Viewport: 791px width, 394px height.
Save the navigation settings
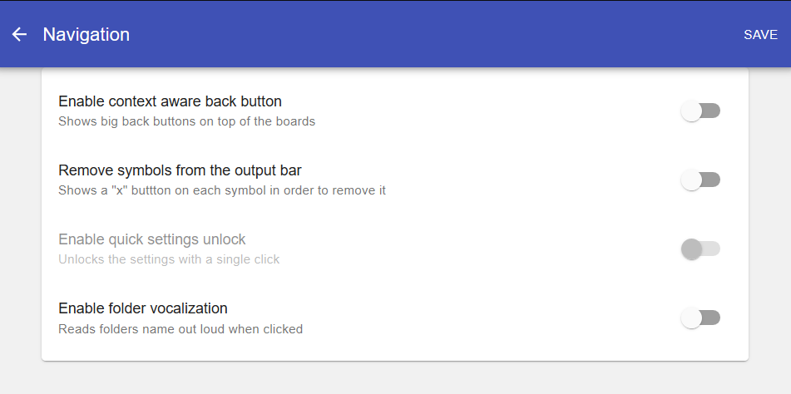coord(760,34)
